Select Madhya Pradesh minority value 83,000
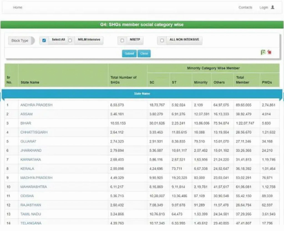The height and width of the screenshot is (231, 284). coord(199,178)
